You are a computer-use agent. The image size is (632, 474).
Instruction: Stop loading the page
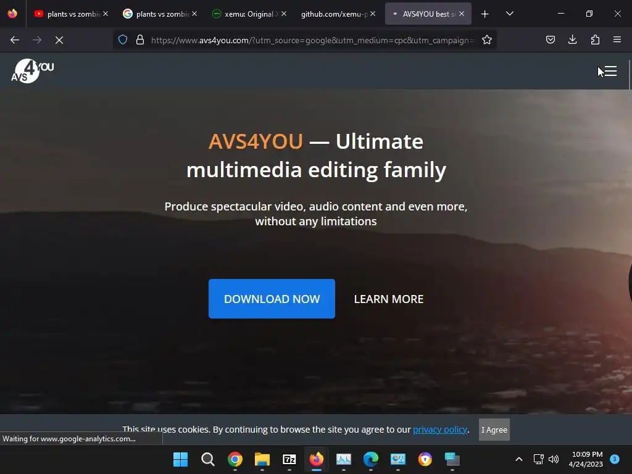[x=59, y=40]
